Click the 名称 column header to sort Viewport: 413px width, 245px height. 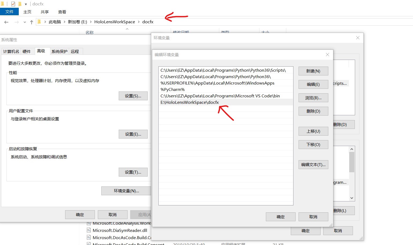coord(89,32)
